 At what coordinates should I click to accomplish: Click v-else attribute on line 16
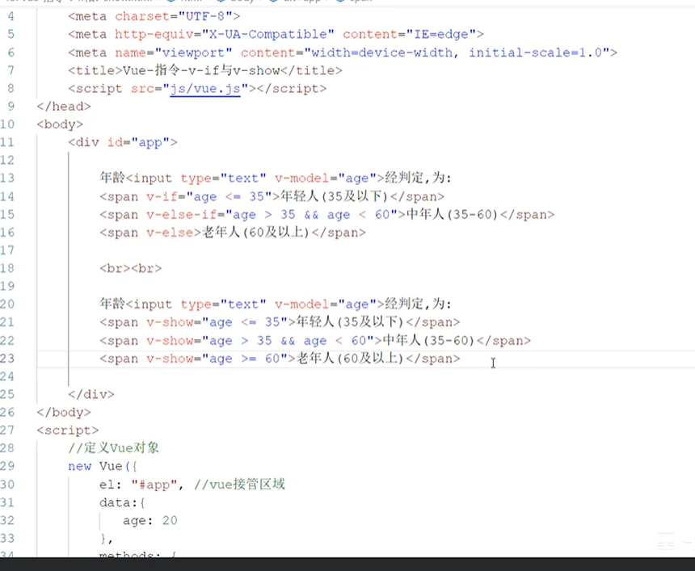click(170, 233)
